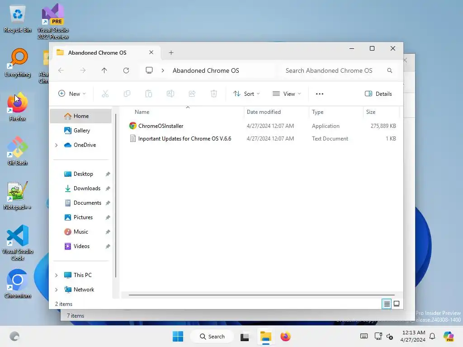Viewport: 463px width, 347px height.
Task: Open the Recycle Bin desktop icon
Action: tap(18, 19)
